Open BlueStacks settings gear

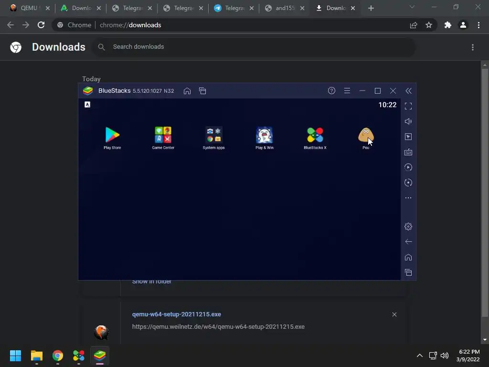[x=408, y=227]
